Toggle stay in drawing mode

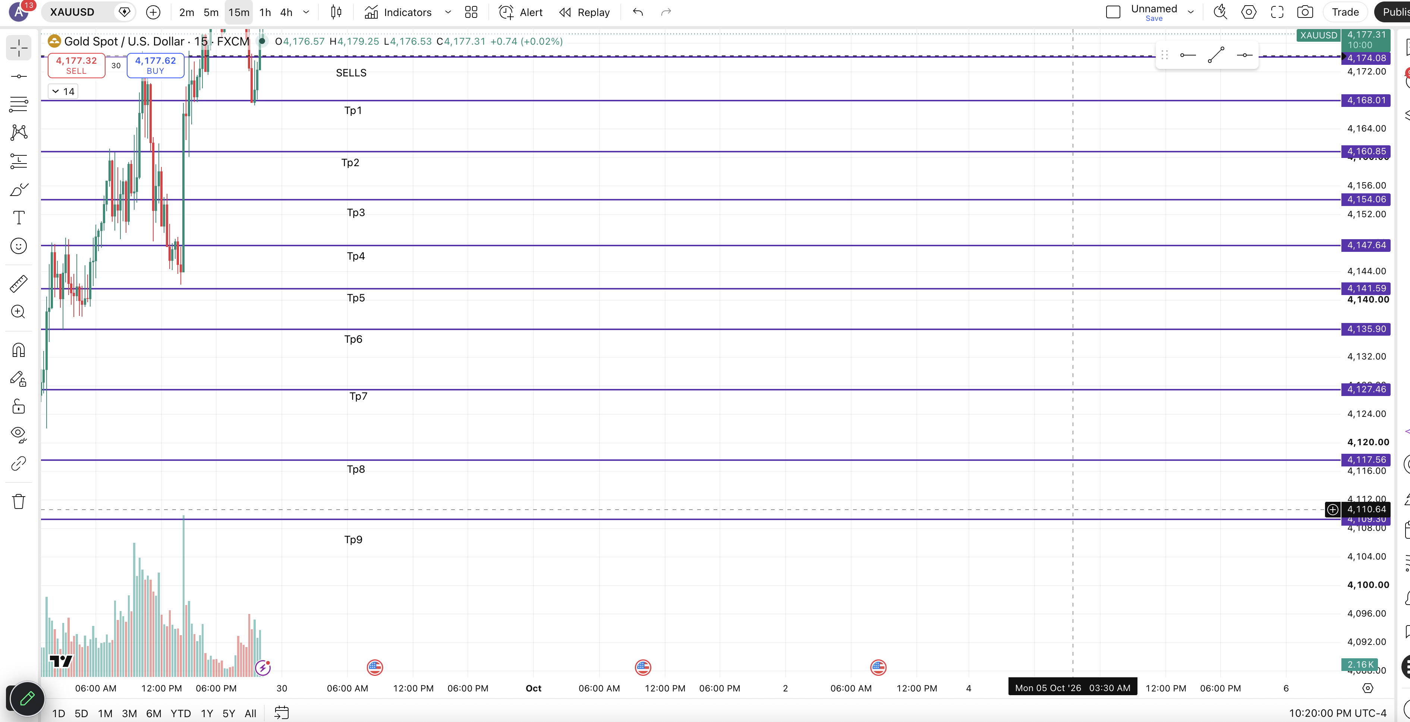[19, 379]
